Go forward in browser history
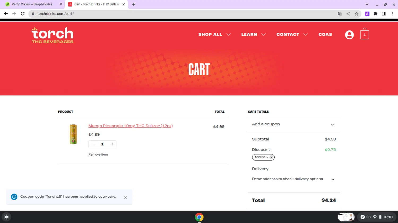 coord(14,13)
